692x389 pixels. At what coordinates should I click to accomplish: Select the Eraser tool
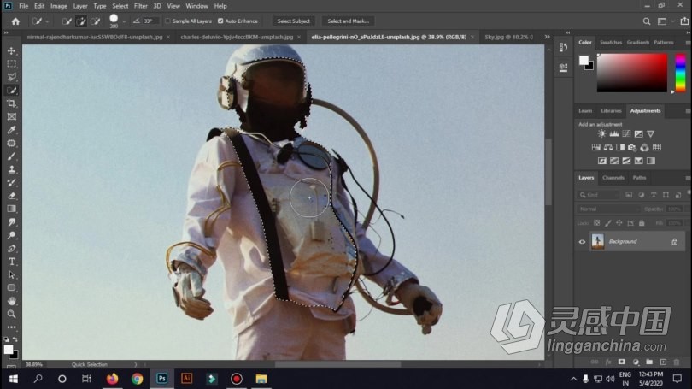12,196
